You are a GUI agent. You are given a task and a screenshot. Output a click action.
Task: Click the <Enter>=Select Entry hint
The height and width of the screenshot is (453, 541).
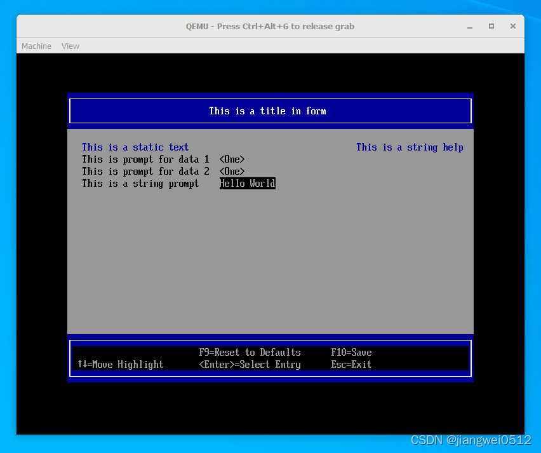pyautogui.click(x=250, y=365)
